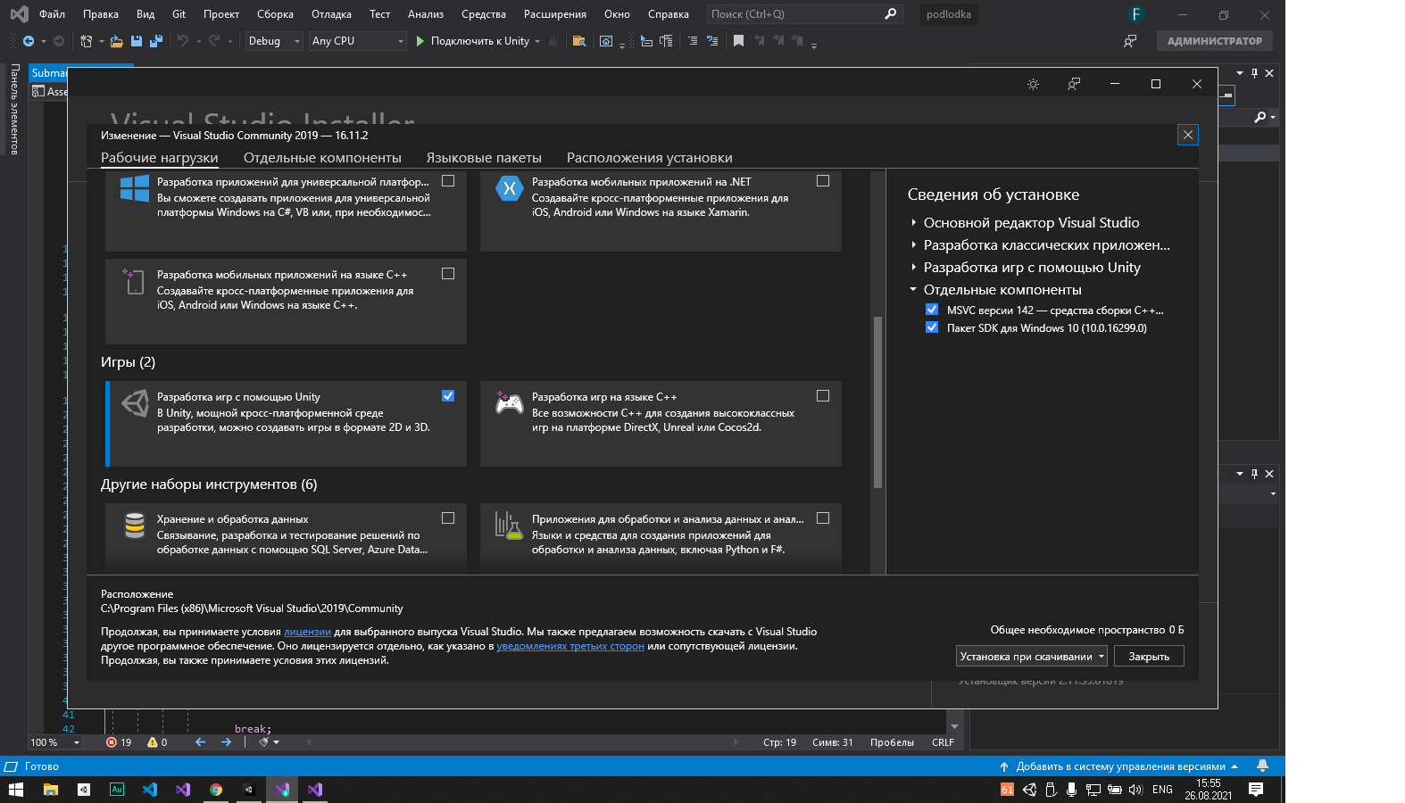The height and width of the screenshot is (803, 1405).
Task: Expand the classic desktop apps development item (Разработка классических)
Action: [913, 244]
